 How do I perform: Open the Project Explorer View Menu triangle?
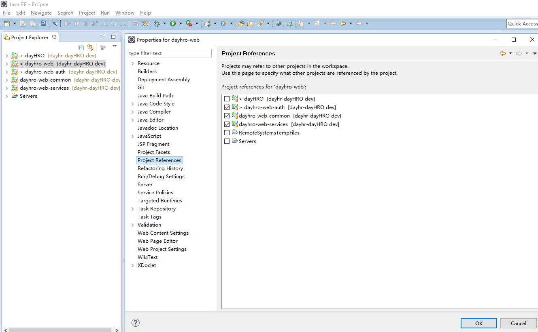click(115, 47)
